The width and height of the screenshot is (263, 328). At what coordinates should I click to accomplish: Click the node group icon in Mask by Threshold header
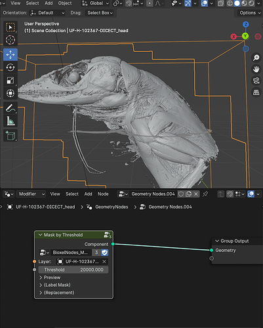tap(108, 235)
